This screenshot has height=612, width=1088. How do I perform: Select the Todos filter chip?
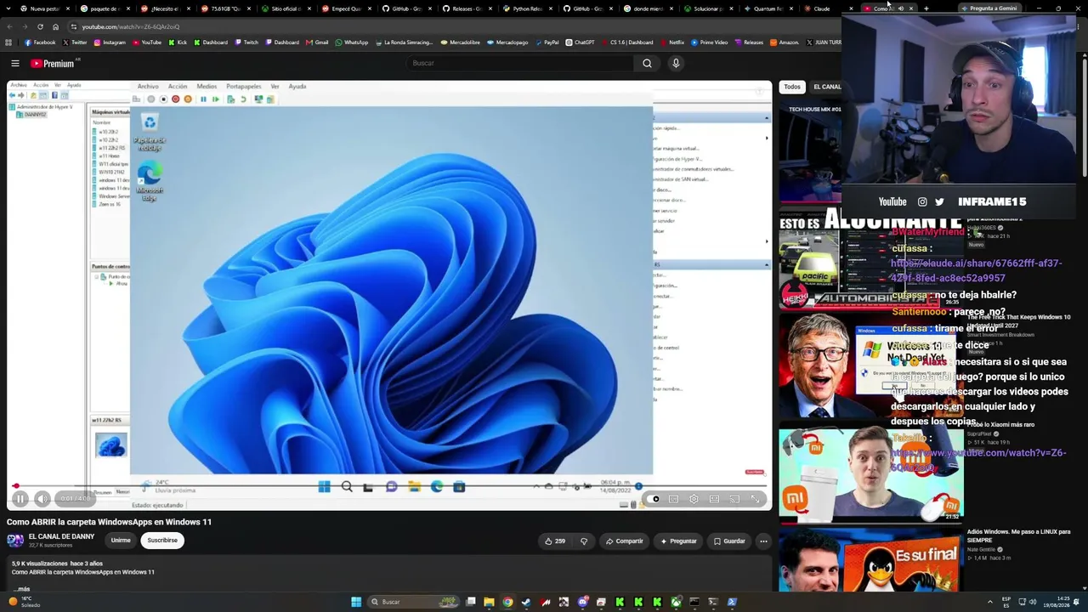click(x=792, y=87)
